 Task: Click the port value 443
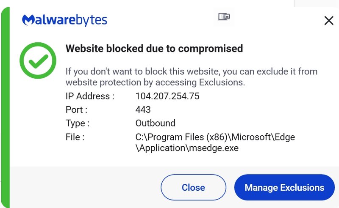click(x=143, y=109)
